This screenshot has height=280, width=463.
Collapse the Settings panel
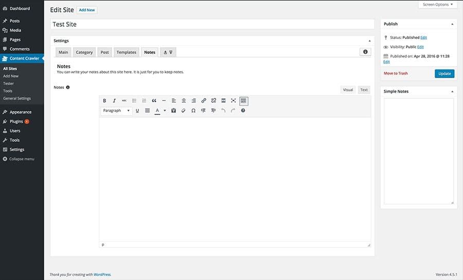(x=369, y=41)
